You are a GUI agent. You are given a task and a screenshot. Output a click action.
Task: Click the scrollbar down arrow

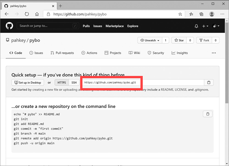pyautogui.click(x=227, y=164)
